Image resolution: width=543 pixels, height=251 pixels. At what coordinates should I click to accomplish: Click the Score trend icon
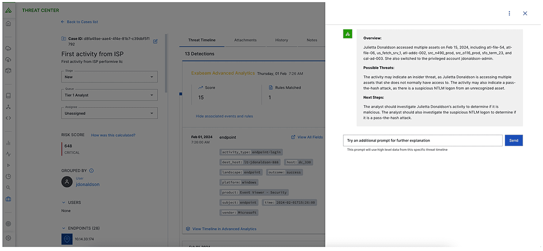tap(200, 88)
